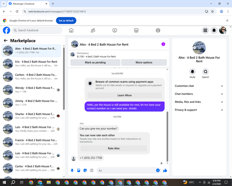
Task: Click the weather 19°C taskbar widget
Action: point(188,182)
